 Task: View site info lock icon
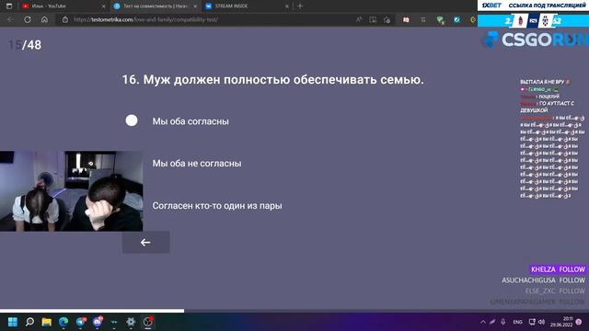click(65, 19)
